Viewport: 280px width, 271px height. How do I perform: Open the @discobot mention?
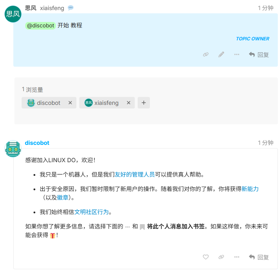[x=40, y=26]
